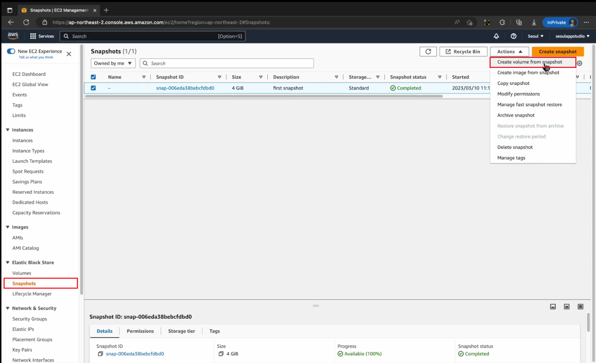This screenshot has height=363, width=596.
Task: Click the snapshots table horizontal scrollbar
Action: pos(264,96)
